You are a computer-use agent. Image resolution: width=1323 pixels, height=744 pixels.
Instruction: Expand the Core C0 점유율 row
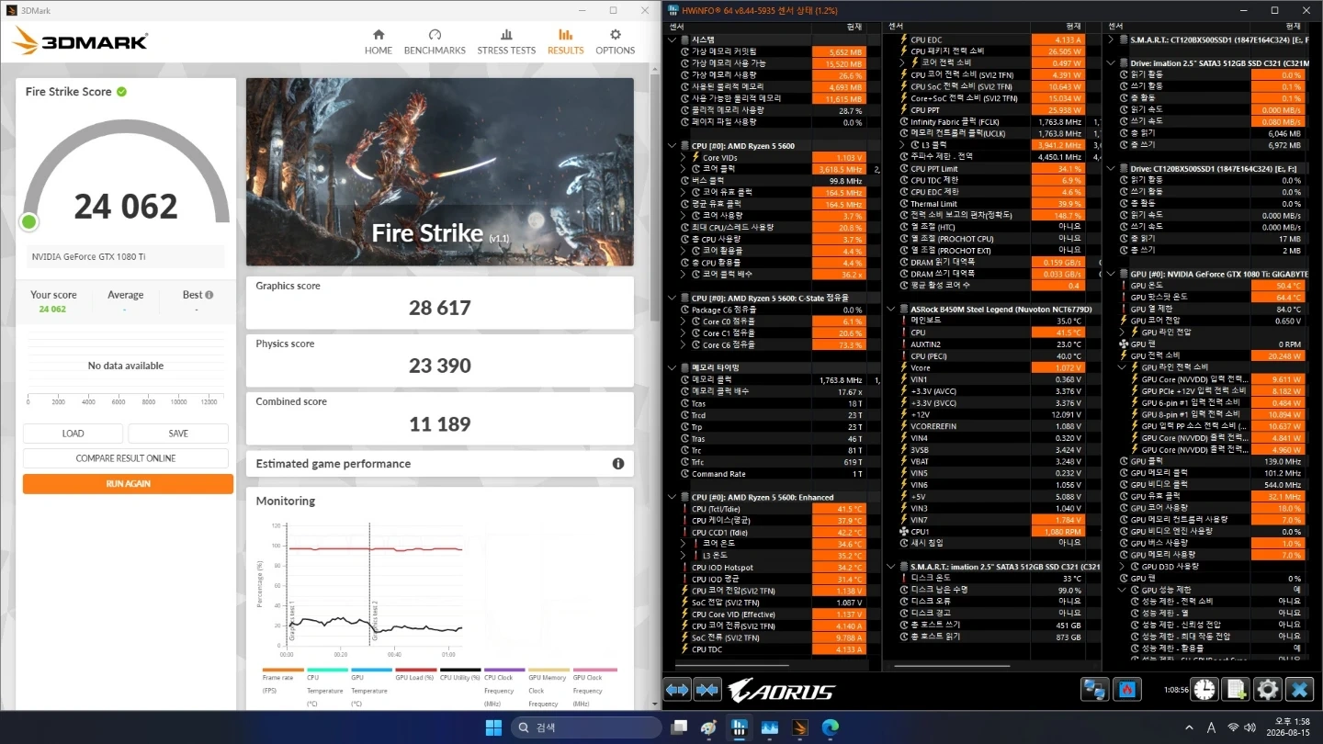[x=684, y=321]
